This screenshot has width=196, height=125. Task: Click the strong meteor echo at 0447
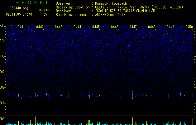click(133, 96)
